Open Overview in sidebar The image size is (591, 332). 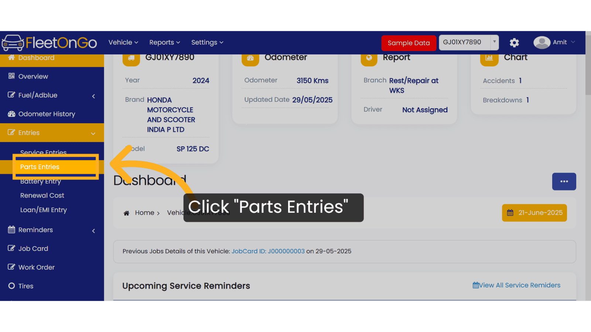point(52,76)
